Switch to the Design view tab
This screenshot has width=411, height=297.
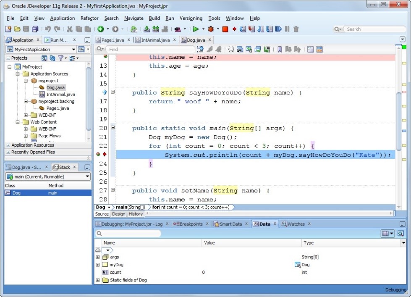[x=118, y=214]
